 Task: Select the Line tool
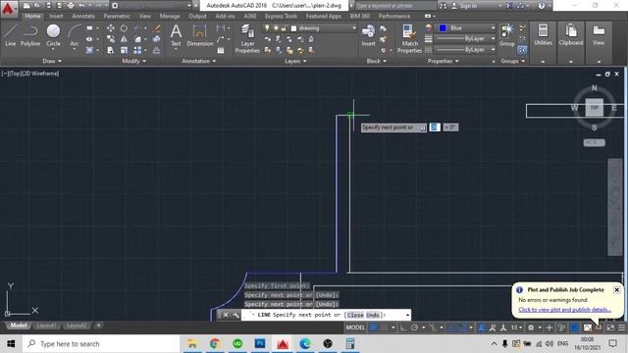pos(11,35)
